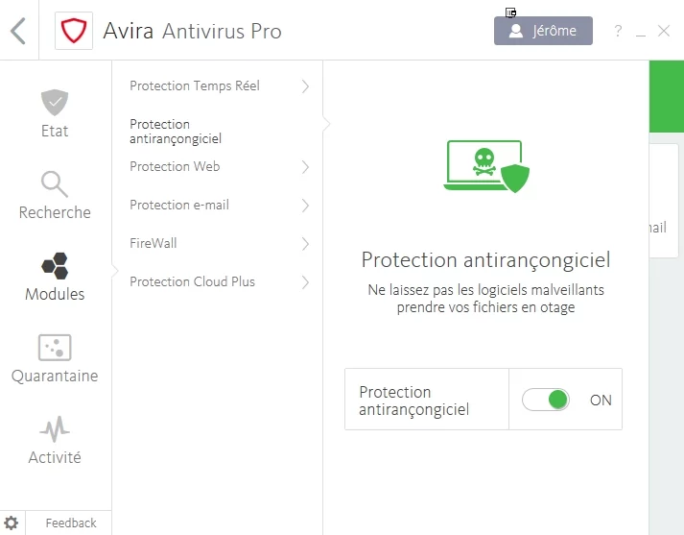Click the help question mark icon
The height and width of the screenshot is (535, 684).
coord(618,31)
